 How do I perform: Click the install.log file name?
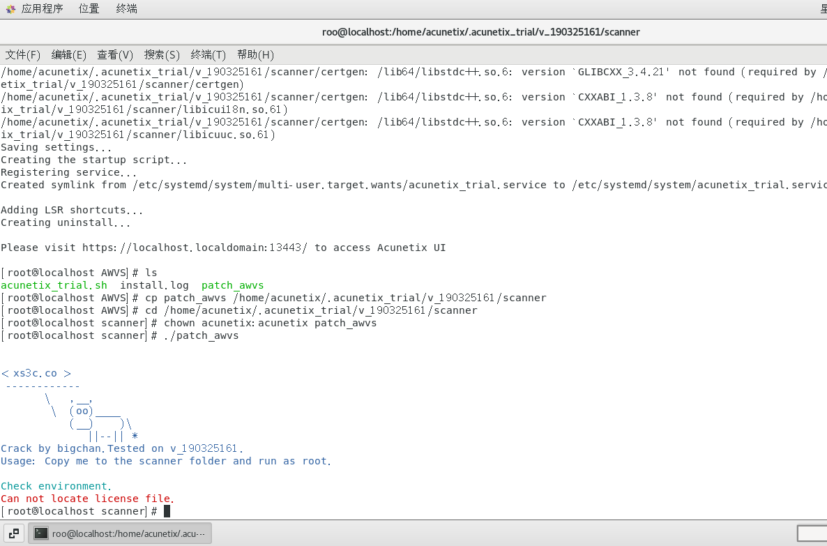[x=155, y=285]
